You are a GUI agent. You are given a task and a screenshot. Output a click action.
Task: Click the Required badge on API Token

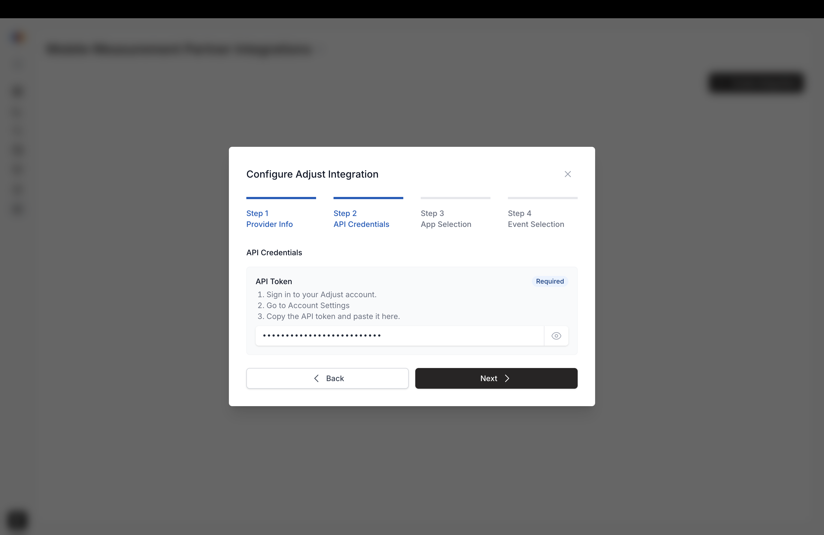pos(549,281)
